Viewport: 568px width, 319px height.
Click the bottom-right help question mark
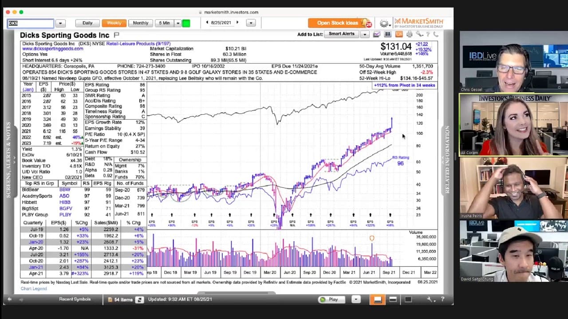pos(442,300)
